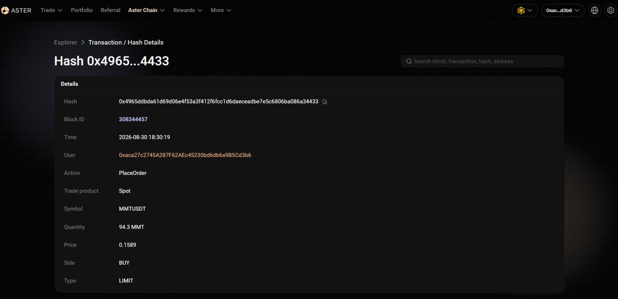Open the hexagon settings icon
618x299 pixels.
click(x=610, y=10)
